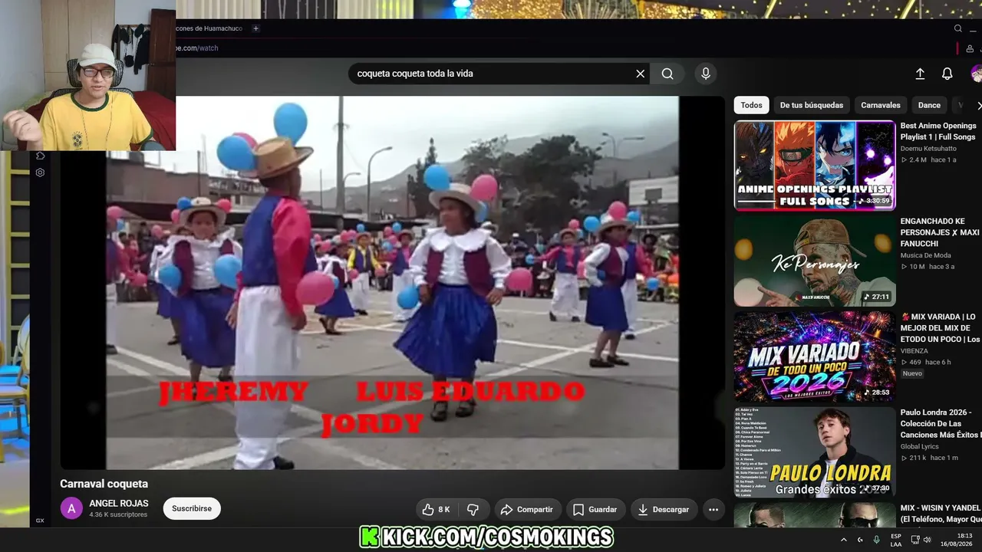Click the Logitech tray icon

860,540
